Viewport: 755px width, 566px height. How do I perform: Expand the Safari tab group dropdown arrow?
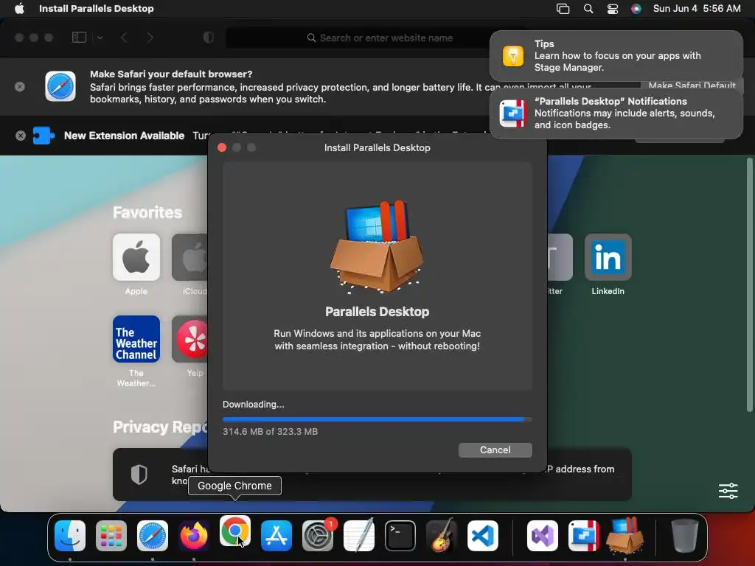100,38
